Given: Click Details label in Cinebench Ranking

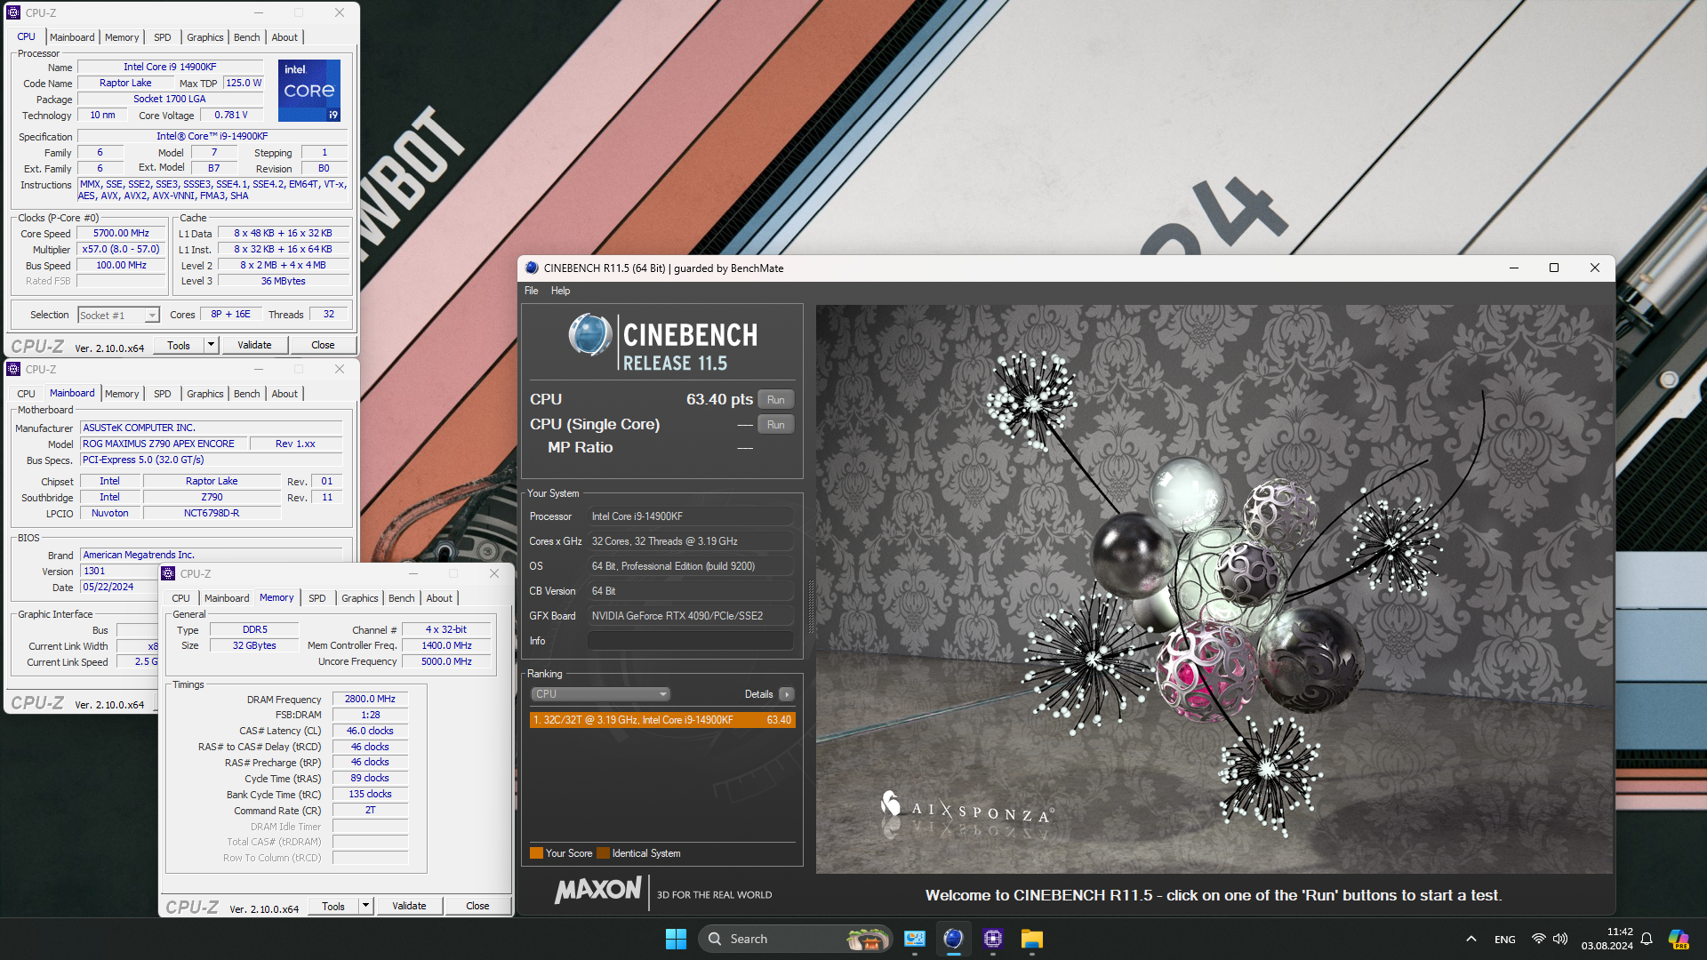Looking at the screenshot, I should [758, 694].
